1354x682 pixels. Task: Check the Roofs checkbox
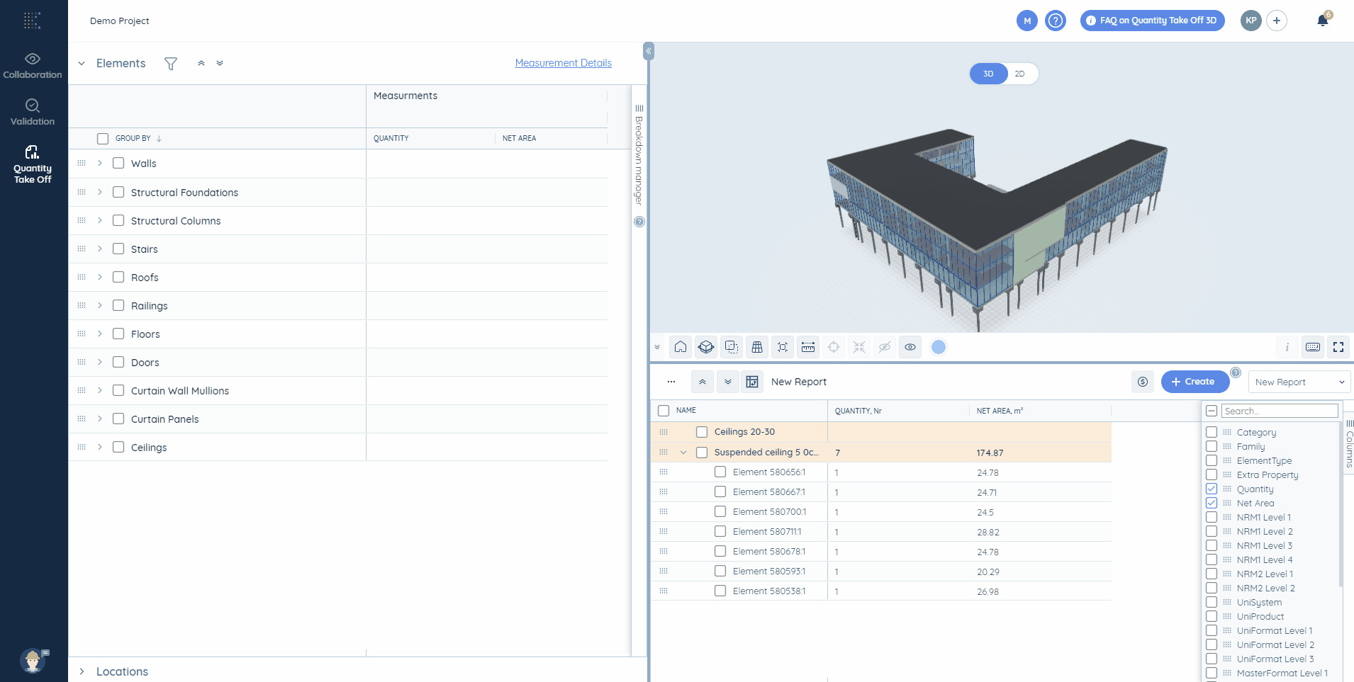(118, 277)
